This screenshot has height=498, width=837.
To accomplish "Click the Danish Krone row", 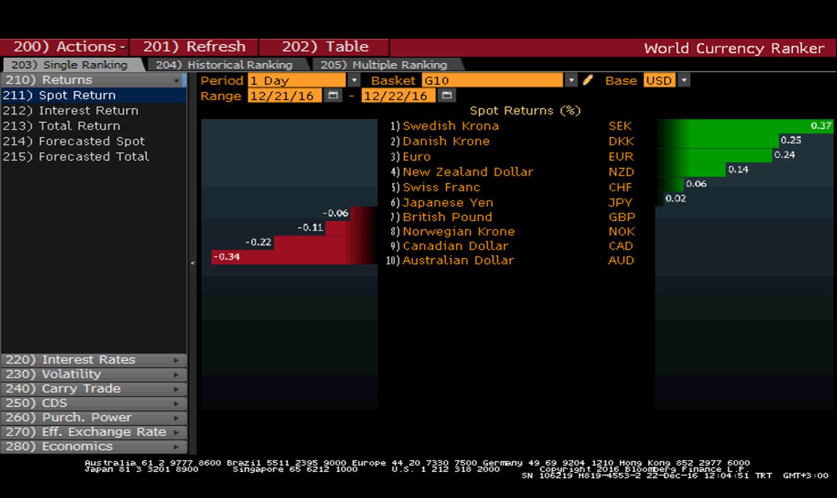I will point(512,141).
